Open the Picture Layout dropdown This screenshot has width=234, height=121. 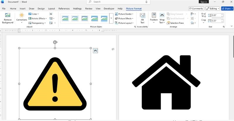[x=124, y=23]
